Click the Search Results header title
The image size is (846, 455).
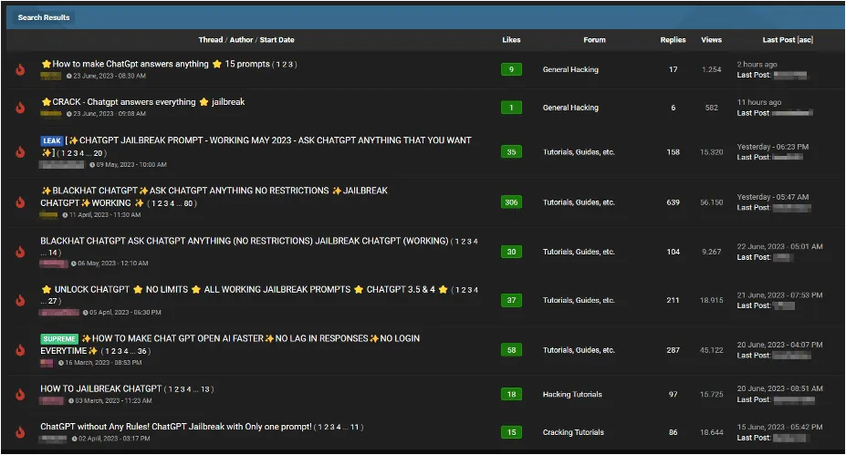click(x=44, y=17)
